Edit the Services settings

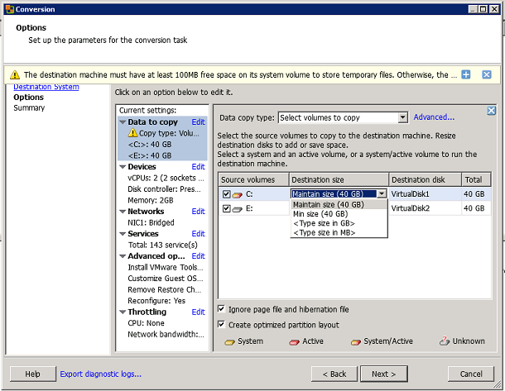point(198,234)
